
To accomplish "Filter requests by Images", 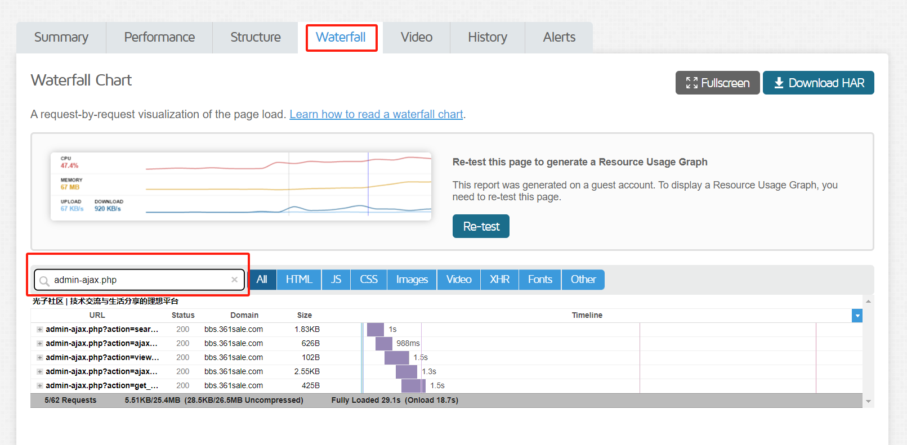I will (x=412, y=280).
